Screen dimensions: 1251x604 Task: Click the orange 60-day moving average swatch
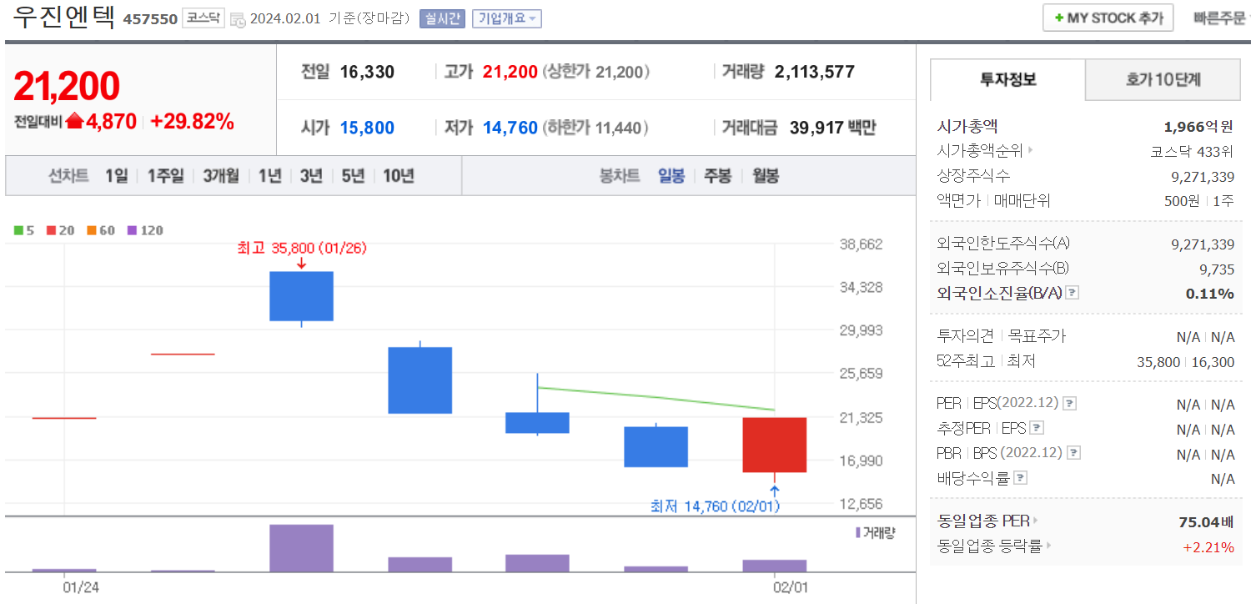pos(90,230)
